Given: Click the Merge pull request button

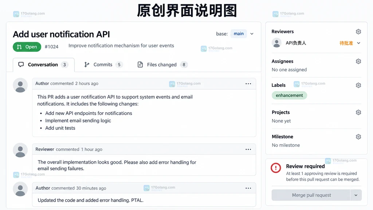Looking at the screenshot, I should coord(311,195).
